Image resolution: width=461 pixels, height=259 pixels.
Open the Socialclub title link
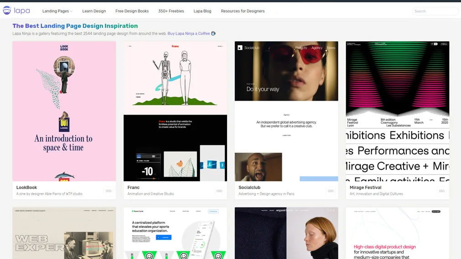coord(249,188)
